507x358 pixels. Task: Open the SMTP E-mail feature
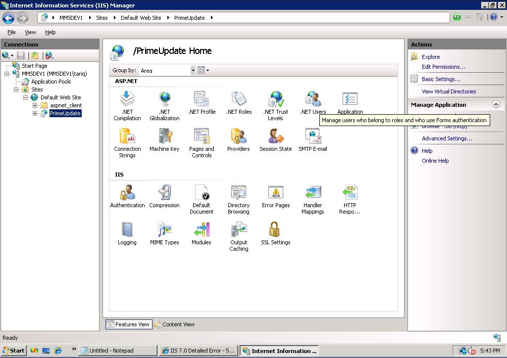pyautogui.click(x=313, y=140)
